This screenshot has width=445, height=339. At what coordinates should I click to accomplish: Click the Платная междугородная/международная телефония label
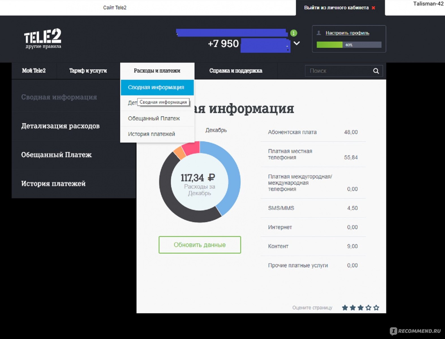(300, 183)
